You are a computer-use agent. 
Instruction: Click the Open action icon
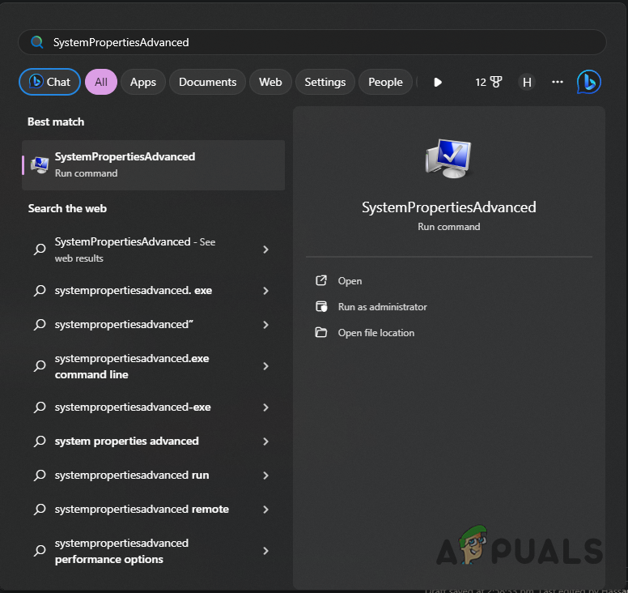click(x=321, y=280)
